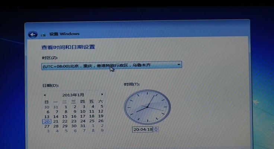
Task: Select January 2 in calendar
Action: coord(75,107)
